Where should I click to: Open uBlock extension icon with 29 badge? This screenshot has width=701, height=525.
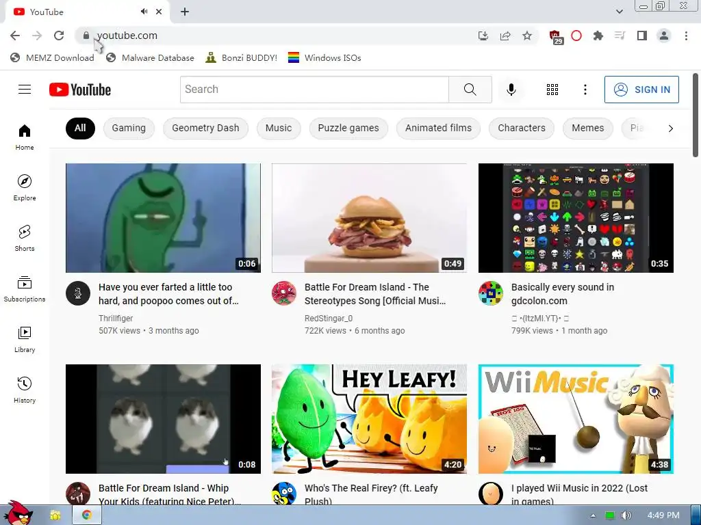pos(555,37)
